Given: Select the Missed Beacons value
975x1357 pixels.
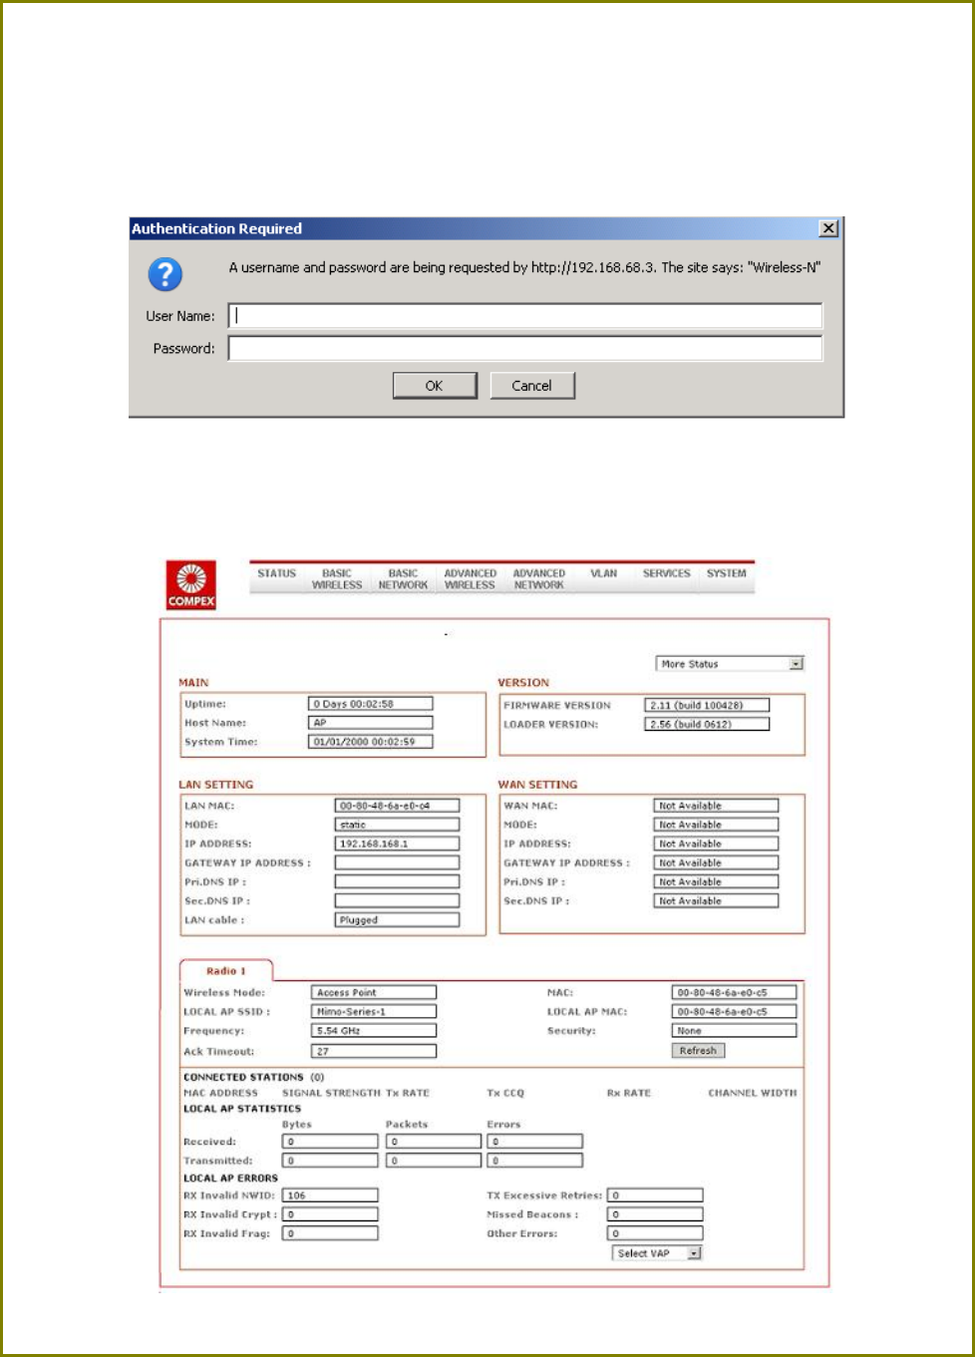Looking at the screenshot, I should [655, 1214].
